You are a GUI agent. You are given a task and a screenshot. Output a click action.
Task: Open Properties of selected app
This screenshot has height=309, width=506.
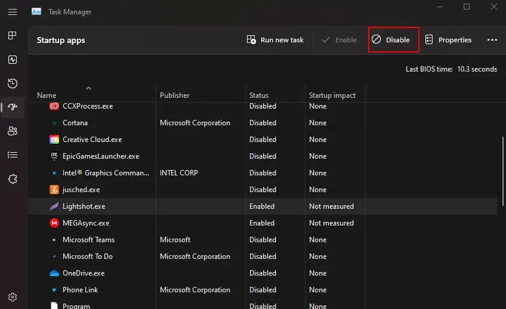click(448, 40)
